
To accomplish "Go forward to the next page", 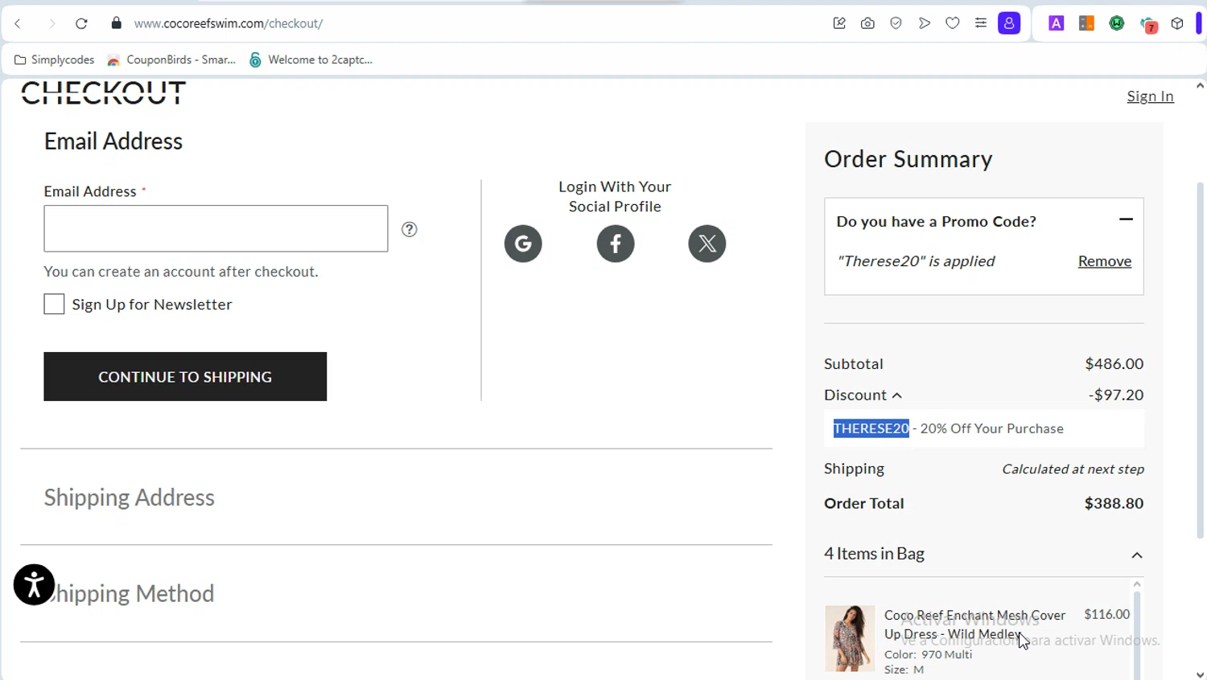I will click(x=51, y=23).
